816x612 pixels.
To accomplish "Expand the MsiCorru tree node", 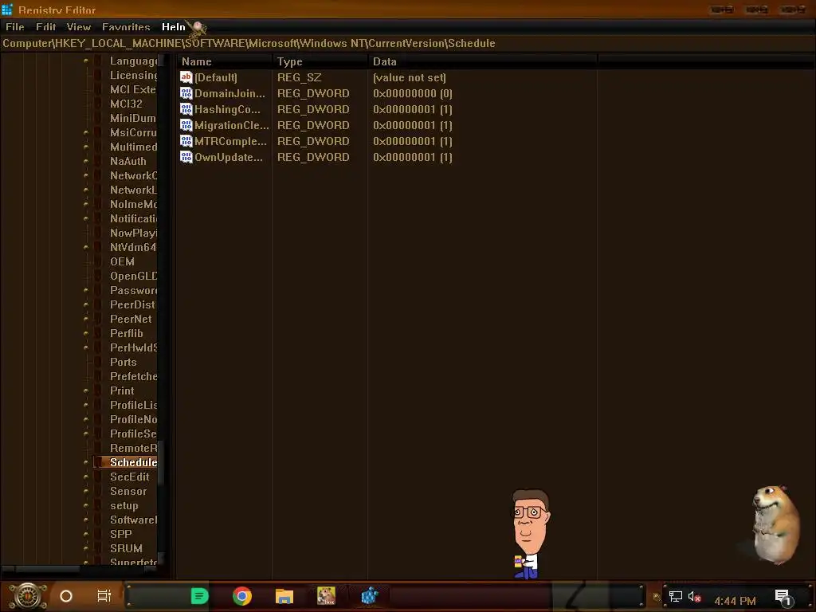I will [x=86, y=133].
